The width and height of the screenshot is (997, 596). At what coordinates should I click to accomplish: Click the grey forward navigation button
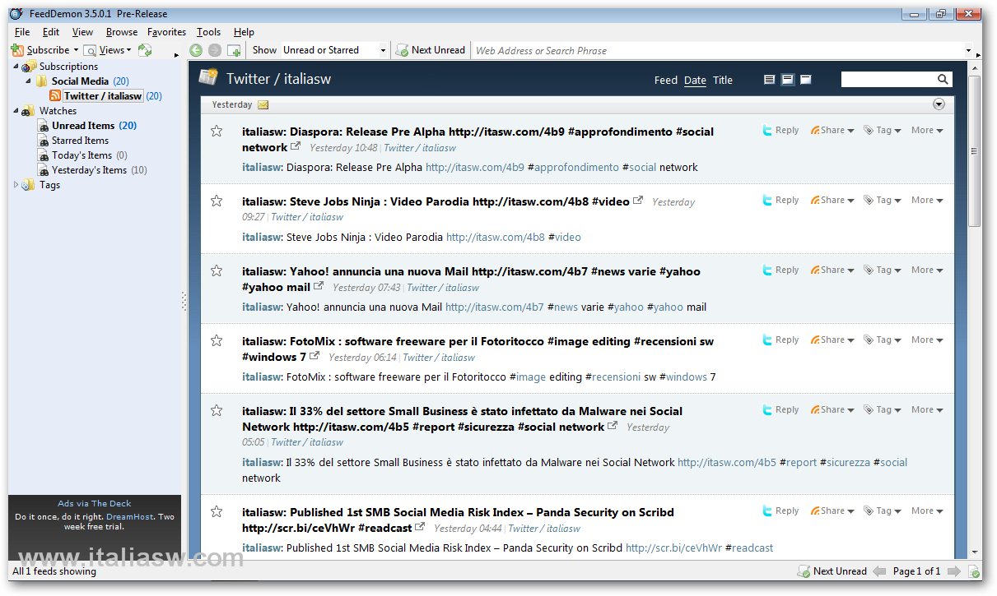[215, 50]
